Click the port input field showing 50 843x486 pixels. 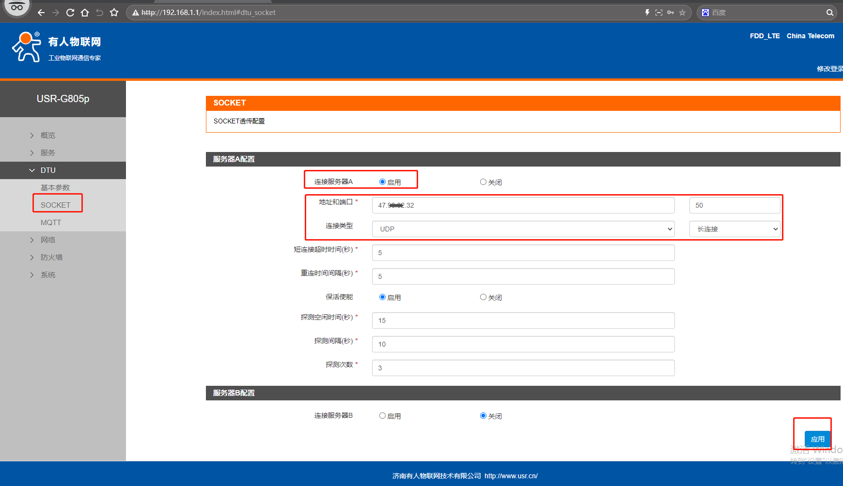click(734, 205)
